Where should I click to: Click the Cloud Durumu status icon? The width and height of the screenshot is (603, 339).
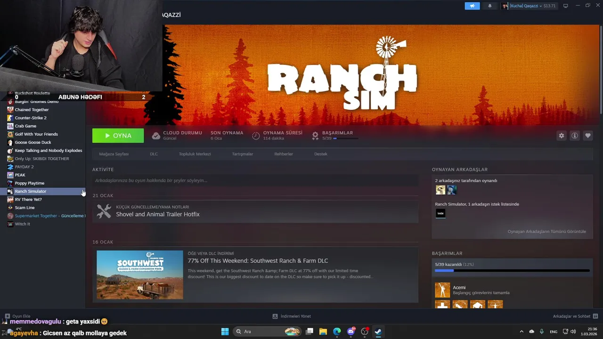pyautogui.click(x=156, y=136)
